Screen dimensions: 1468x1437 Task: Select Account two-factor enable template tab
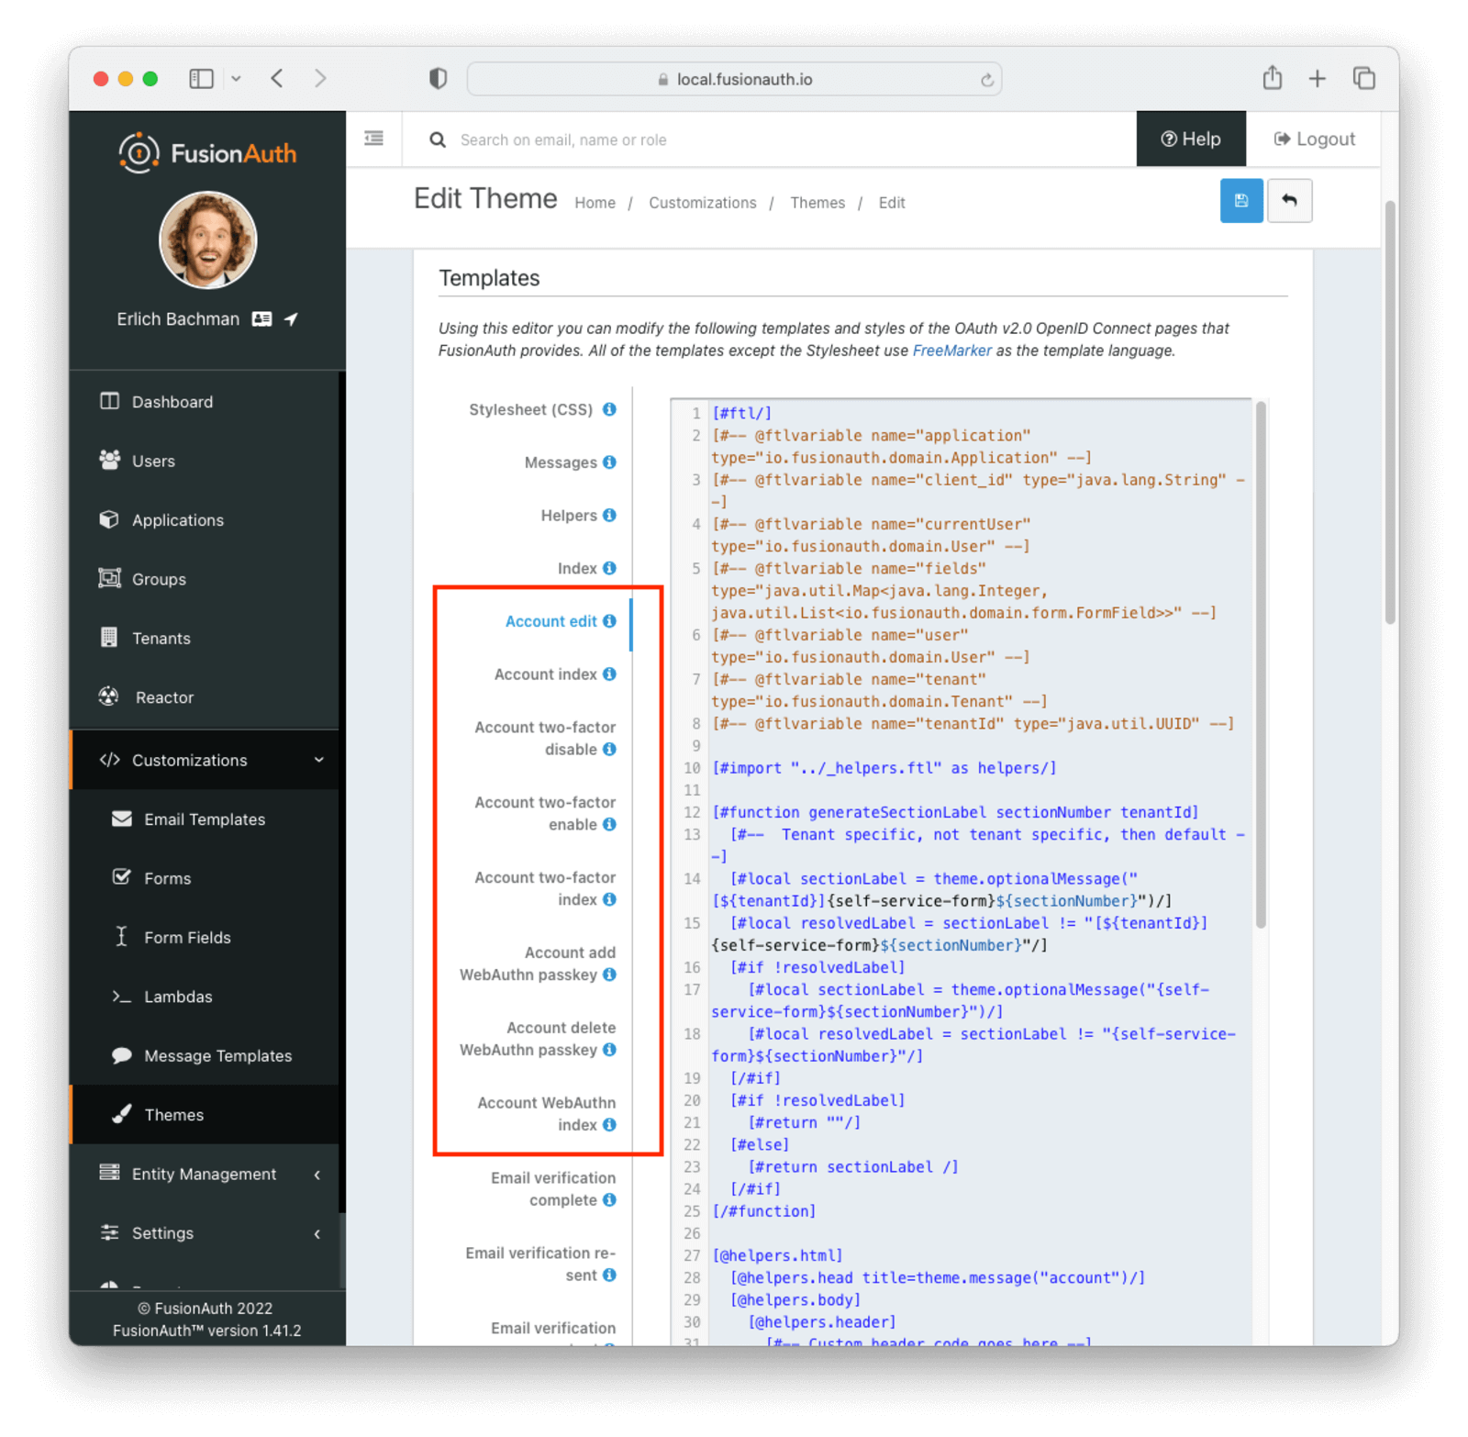tap(544, 813)
